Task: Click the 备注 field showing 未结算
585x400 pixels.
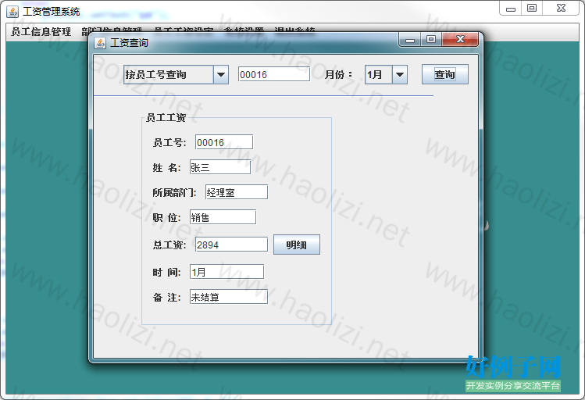Action: click(228, 297)
